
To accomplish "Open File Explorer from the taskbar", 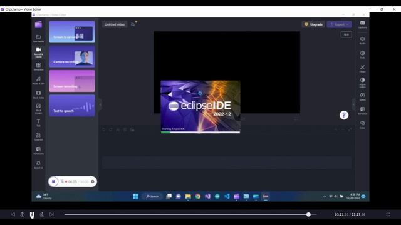I will click(188, 196).
